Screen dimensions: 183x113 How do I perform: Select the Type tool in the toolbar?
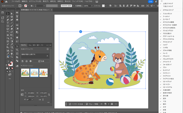point(8,23)
